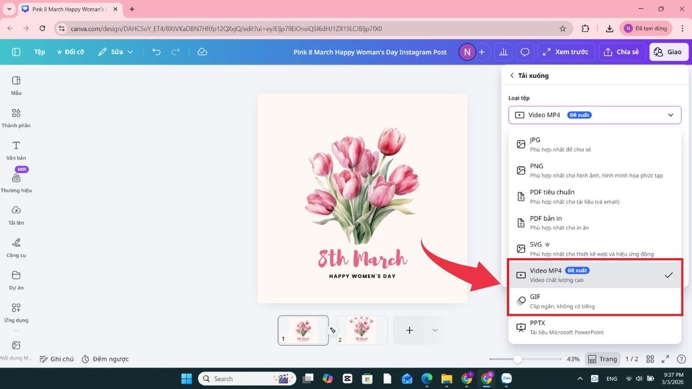Screen dimensions: 692x389
Task: Select GIF file type option
Action: pyautogui.click(x=595, y=301)
